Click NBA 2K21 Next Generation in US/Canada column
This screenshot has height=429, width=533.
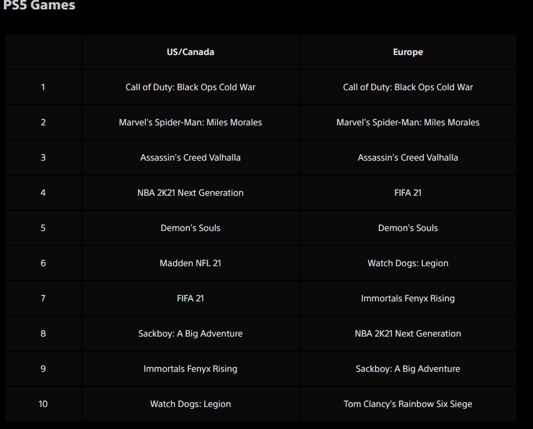191,193
